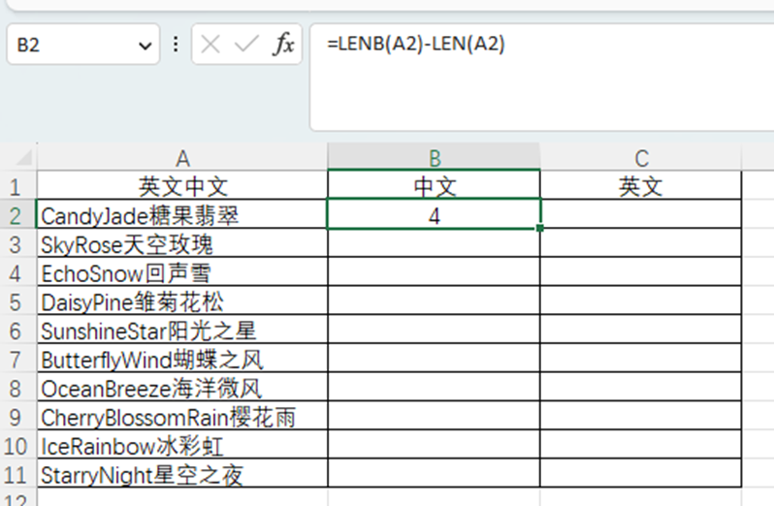The image size is (774, 506).
Task: Click header cell 英文中文
Action: click(182, 185)
